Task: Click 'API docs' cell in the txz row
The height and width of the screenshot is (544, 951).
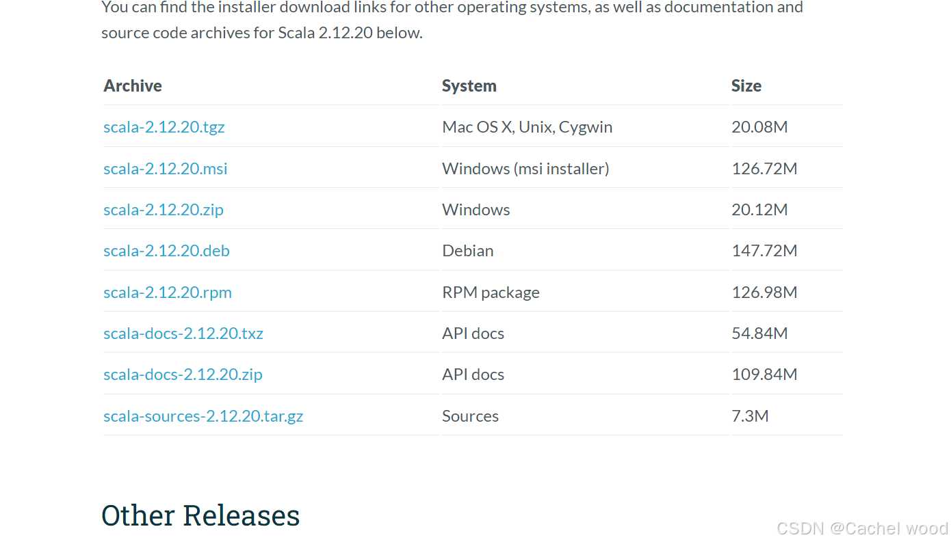Action: coord(473,334)
